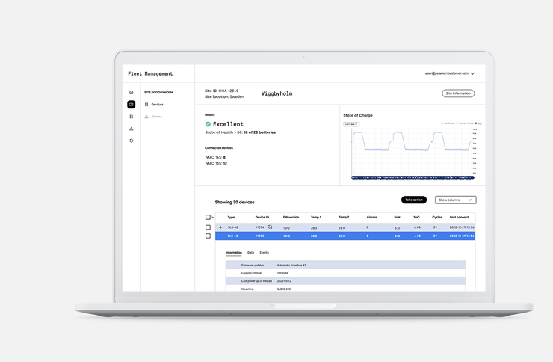Open Alarms in the site submenu
Screen dimensions: 553x362
pyautogui.click(x=156, y=117)
